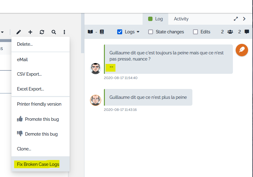Viewport: 253px width, 177px height.
Task: Click the three-dot more options icon
Action: click(x=64, y=32)
